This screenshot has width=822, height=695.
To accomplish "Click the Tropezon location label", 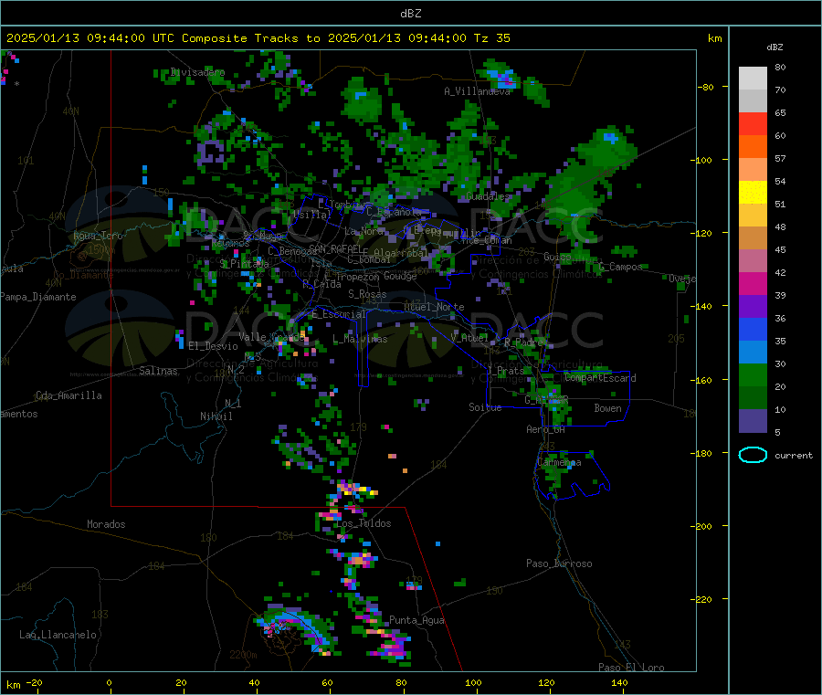I will (x=357, y=277).
